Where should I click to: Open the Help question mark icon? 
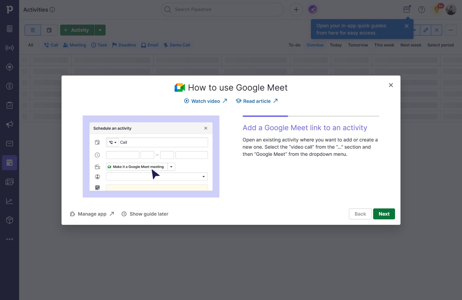[422, 10]
